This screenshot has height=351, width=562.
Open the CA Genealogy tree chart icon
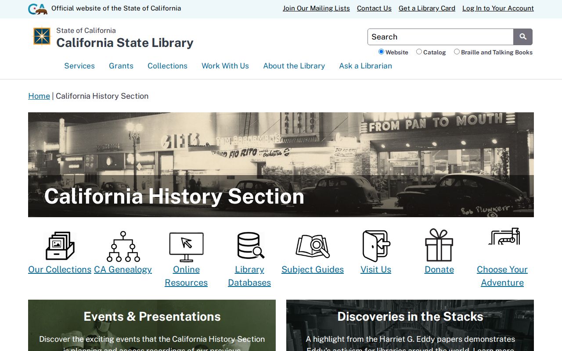click(x=123, y=246)
